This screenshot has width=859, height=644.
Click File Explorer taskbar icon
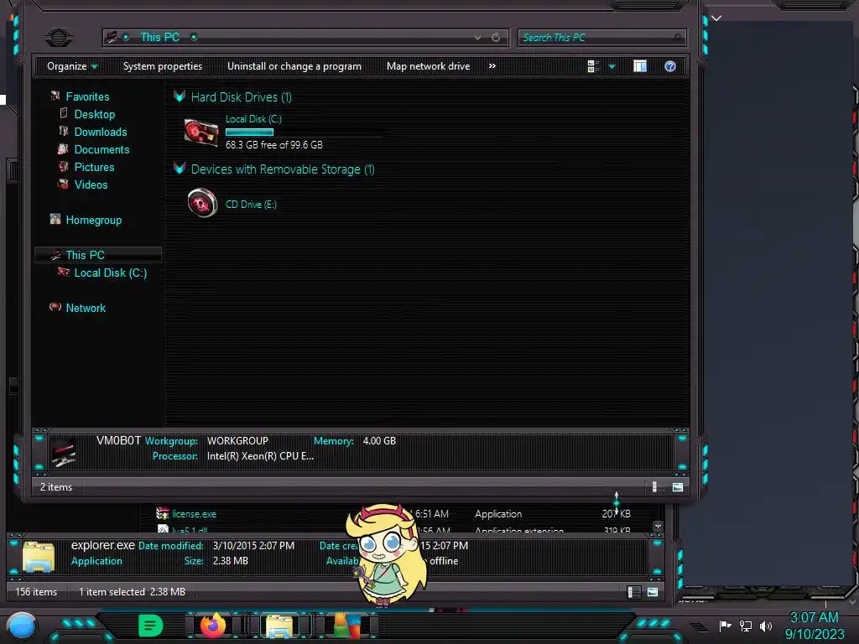(x=279, y=626)
